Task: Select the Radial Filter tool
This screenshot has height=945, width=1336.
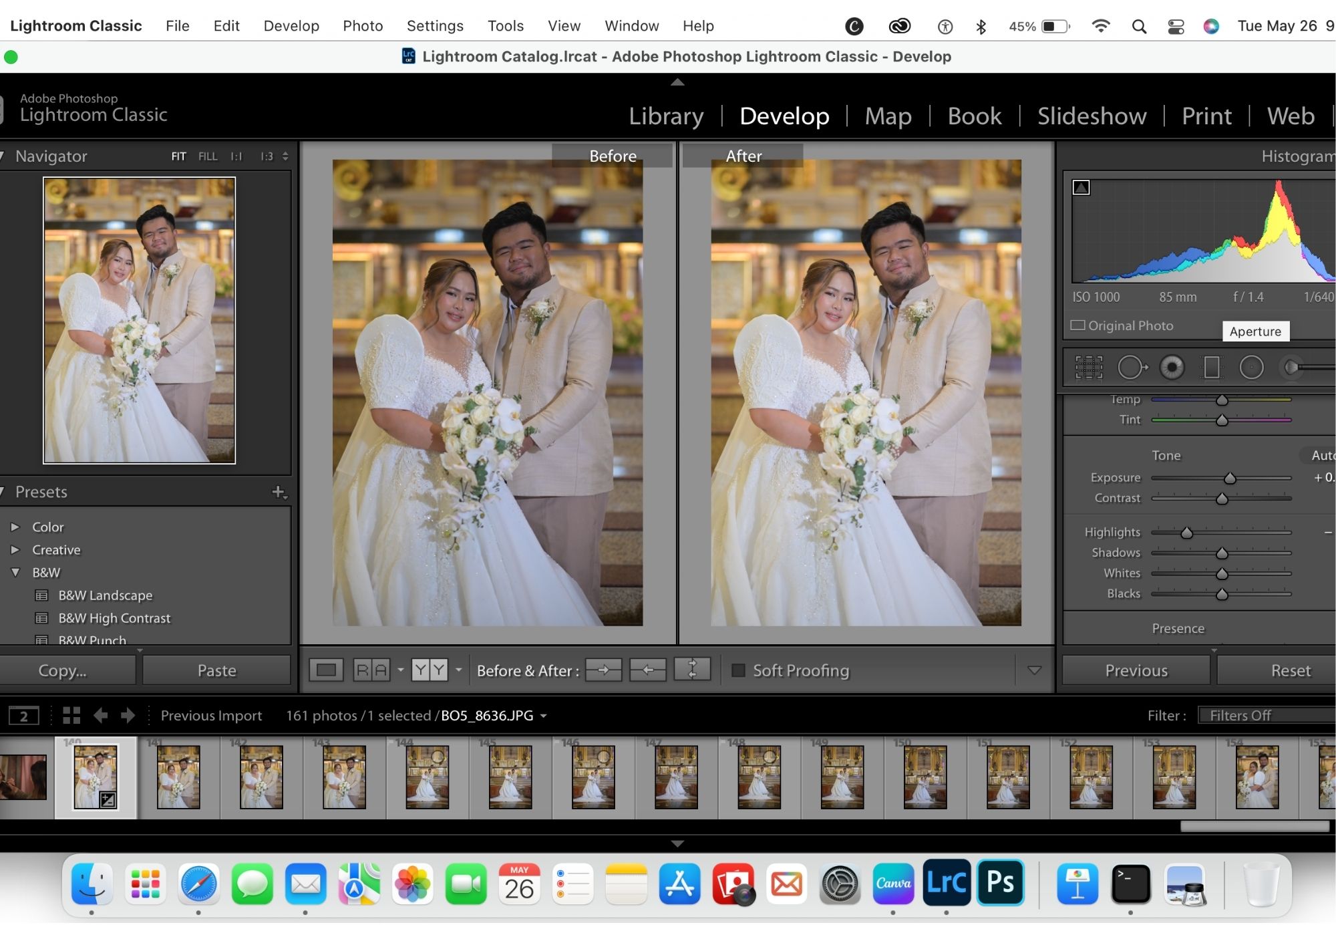Action: (1251, 367)
